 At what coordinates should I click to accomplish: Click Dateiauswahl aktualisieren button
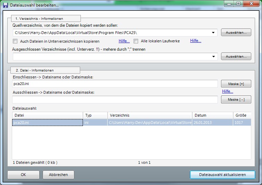pos(222,175)
